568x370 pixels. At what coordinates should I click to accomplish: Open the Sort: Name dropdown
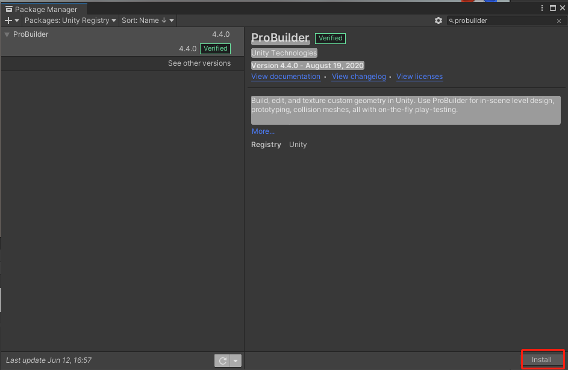tap(147, 20)
